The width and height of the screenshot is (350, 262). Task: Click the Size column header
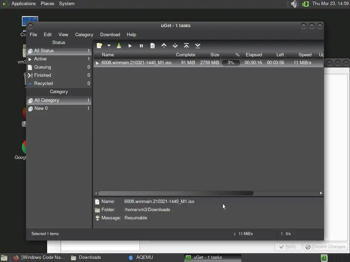209,55
